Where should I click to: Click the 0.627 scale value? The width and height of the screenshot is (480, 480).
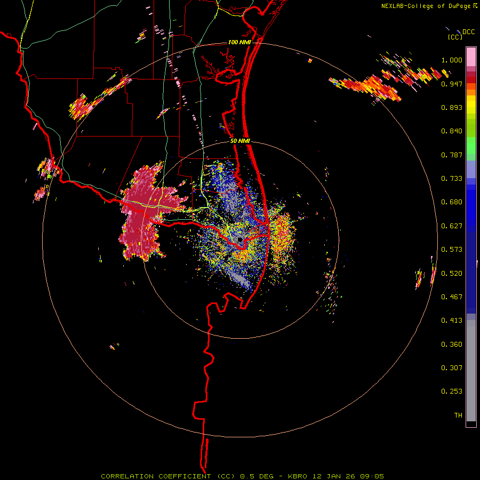click(x=452, y=226)
